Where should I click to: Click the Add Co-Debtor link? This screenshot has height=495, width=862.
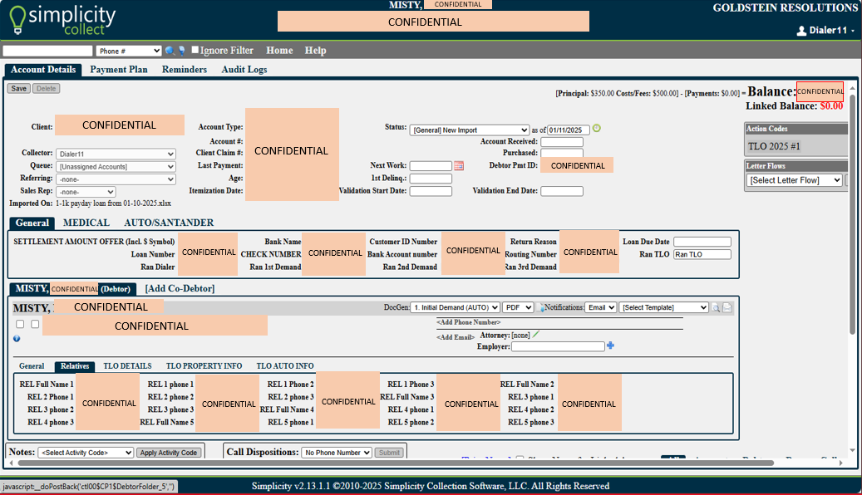click(x=180, y=289)
